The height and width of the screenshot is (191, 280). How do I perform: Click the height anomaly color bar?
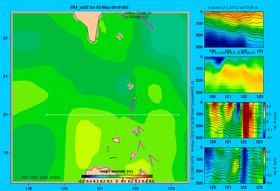coord(117,176)
